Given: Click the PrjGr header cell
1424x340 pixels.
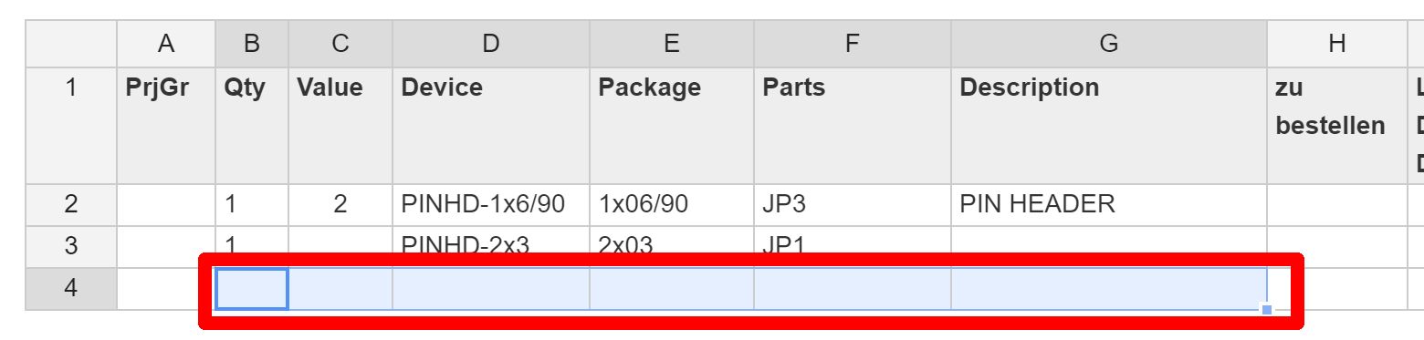Looking at the screenshot, I should tap(166, 126).
